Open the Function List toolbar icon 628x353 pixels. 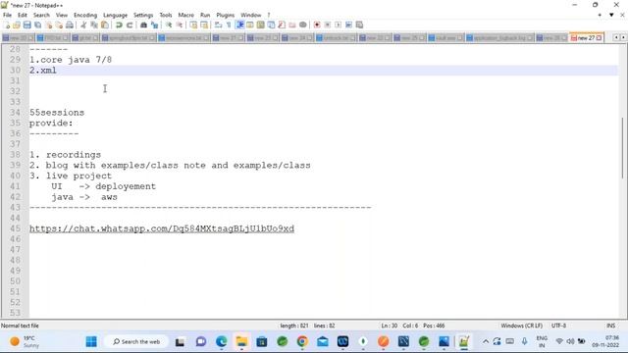point(282,25)
